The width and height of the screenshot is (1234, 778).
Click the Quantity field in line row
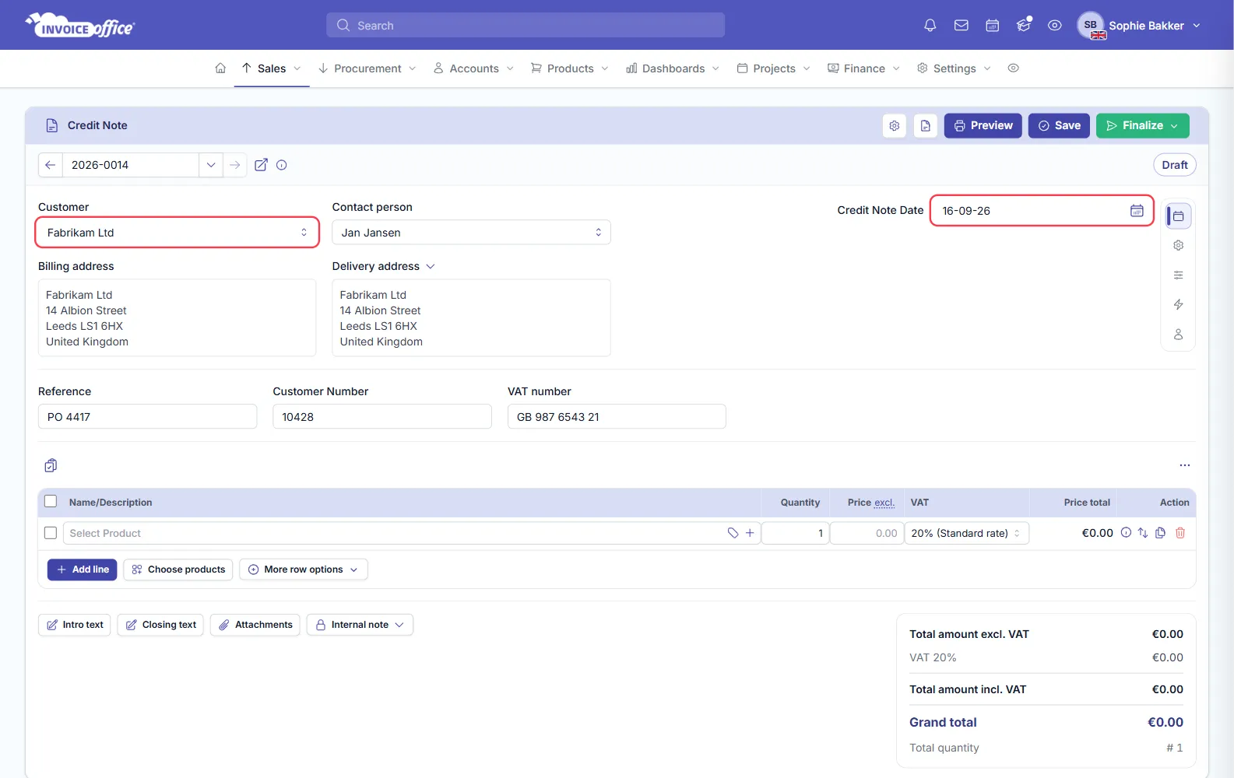point(795,533)
